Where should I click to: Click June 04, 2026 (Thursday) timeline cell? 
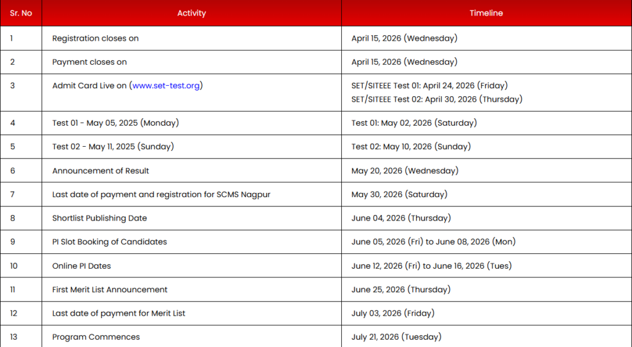486,218
